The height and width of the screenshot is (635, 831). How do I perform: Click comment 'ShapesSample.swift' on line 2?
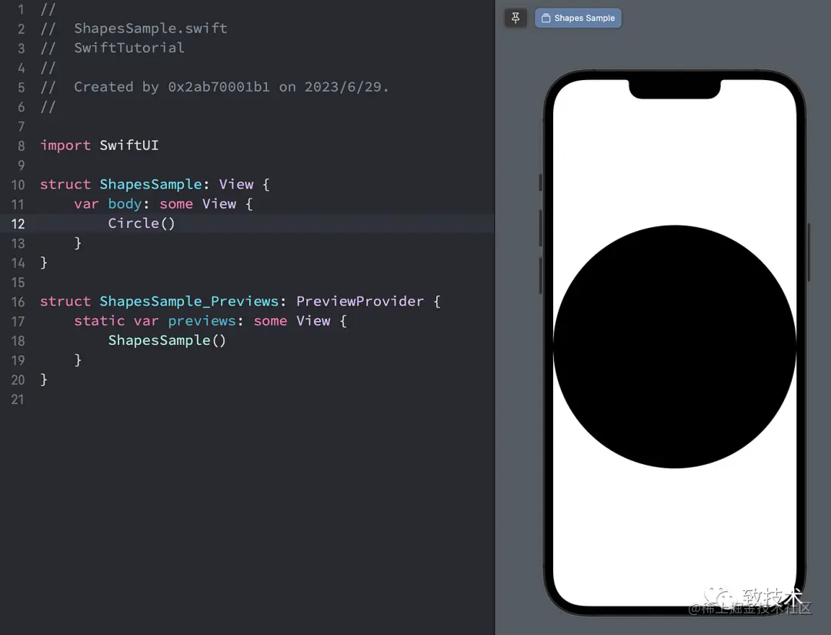pyautogui.click(x=151, y=28)
